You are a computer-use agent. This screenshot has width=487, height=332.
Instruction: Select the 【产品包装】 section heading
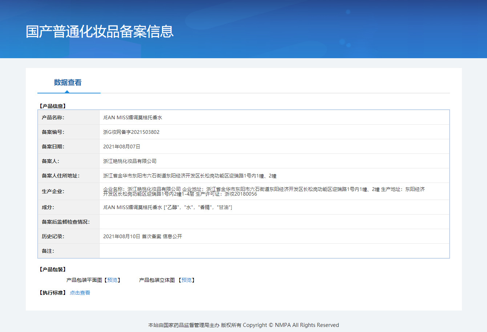pos(53,269)
